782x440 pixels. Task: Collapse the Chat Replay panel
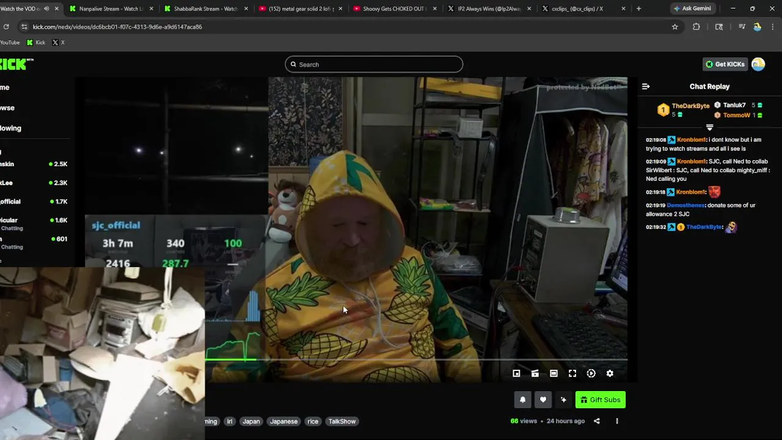(646, 87)
